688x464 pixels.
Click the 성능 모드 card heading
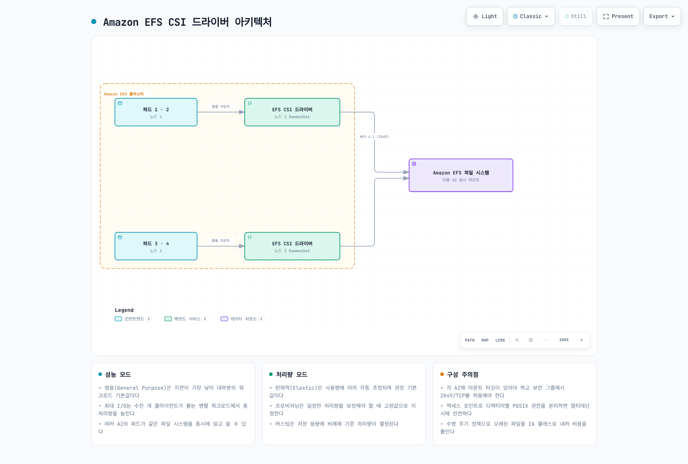click(118, 375)
